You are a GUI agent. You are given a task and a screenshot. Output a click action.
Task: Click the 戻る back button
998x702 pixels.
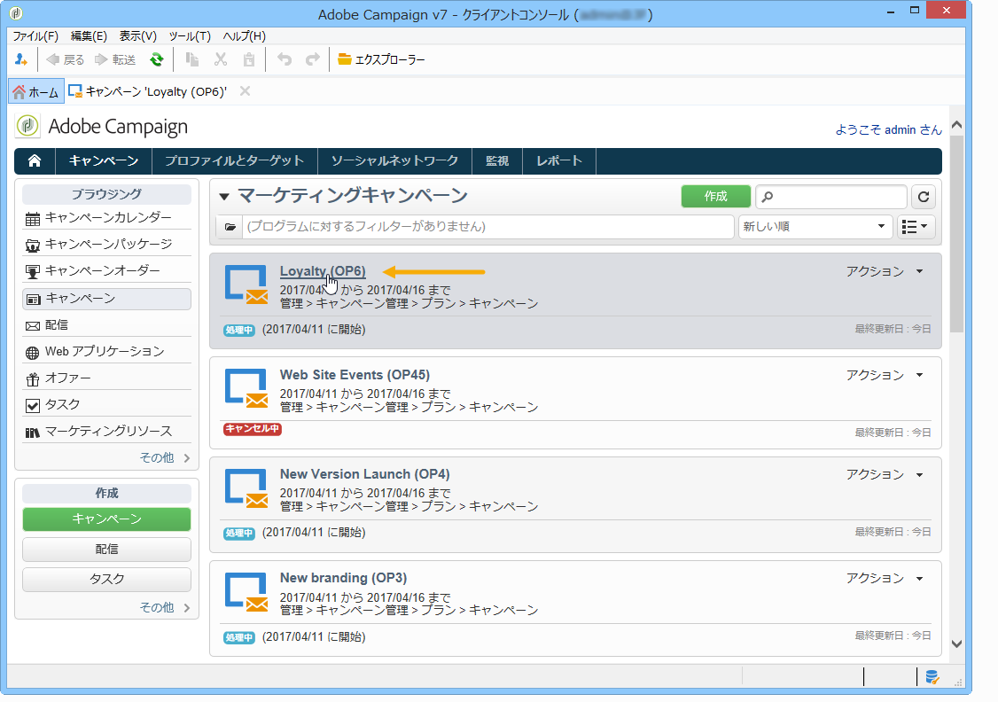(66, 59)
